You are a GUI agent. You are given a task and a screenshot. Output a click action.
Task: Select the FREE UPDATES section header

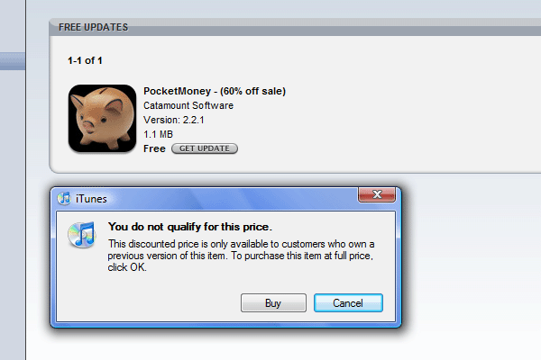pyautogui.click(x=93, y=27)
